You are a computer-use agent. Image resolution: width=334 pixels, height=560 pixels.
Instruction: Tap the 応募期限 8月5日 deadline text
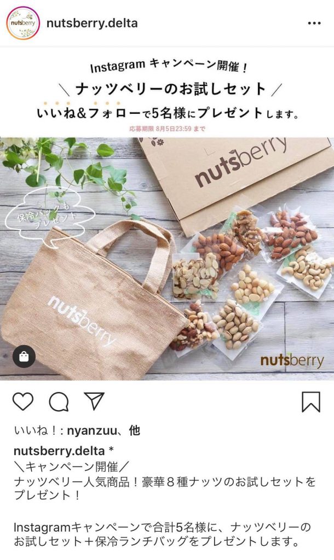(167, 129)
